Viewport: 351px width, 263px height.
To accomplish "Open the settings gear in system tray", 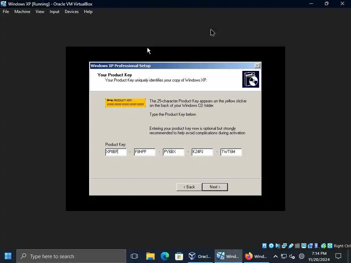I will pyautogui.click(x=302, y=256).
